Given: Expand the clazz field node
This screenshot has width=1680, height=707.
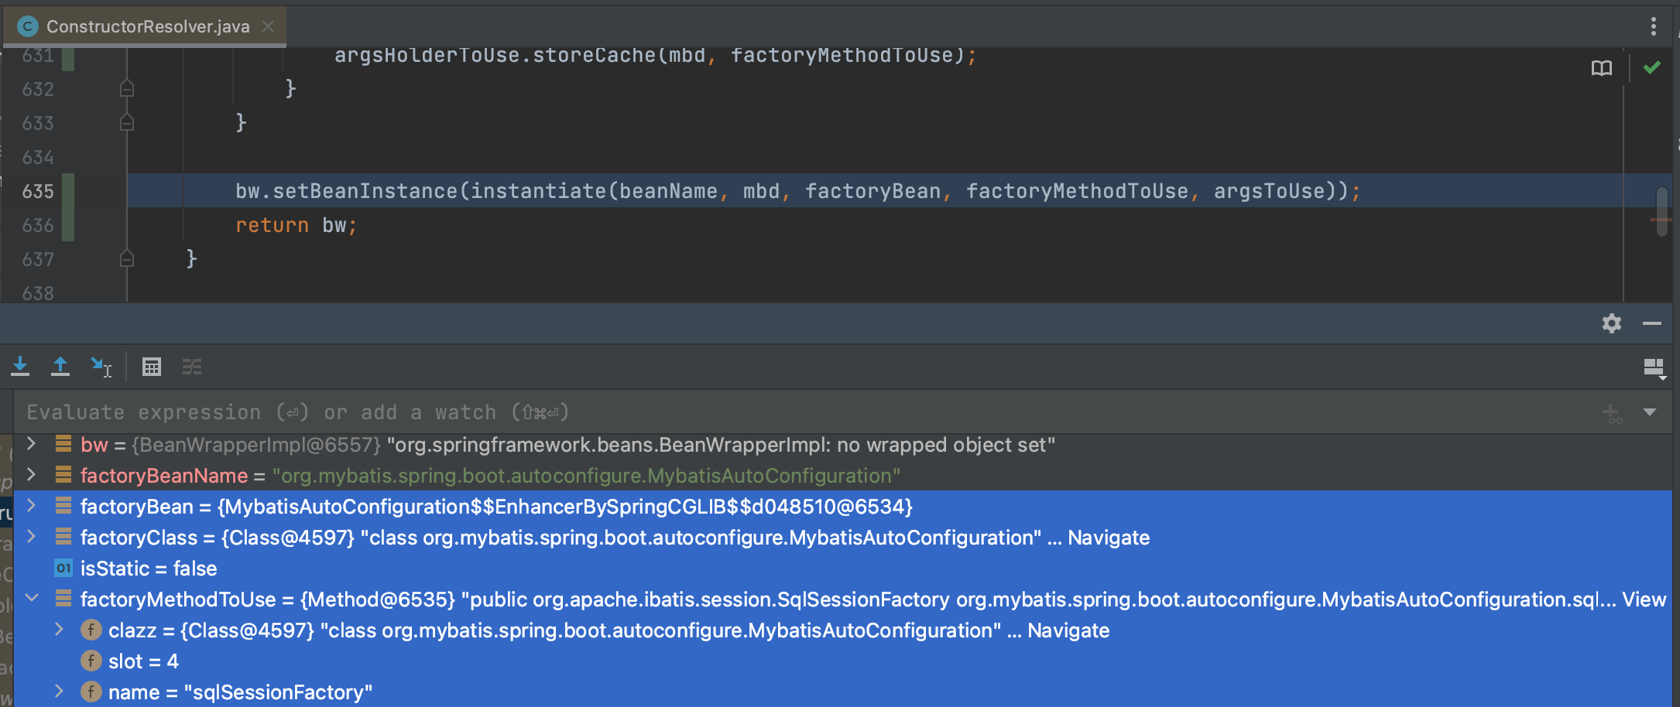Looking at the screenshot, I should tap(60, 630).
